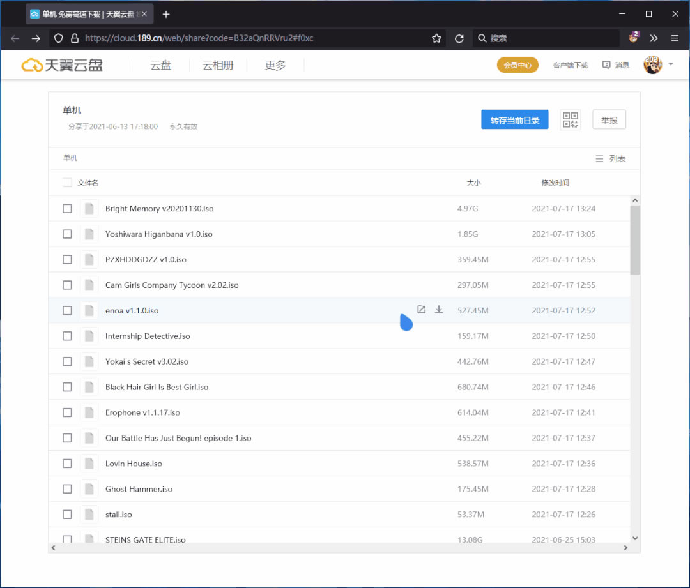Open the Yokai's Secret v3.02.iso file name

pyautogui.click(x=147, y=361)
